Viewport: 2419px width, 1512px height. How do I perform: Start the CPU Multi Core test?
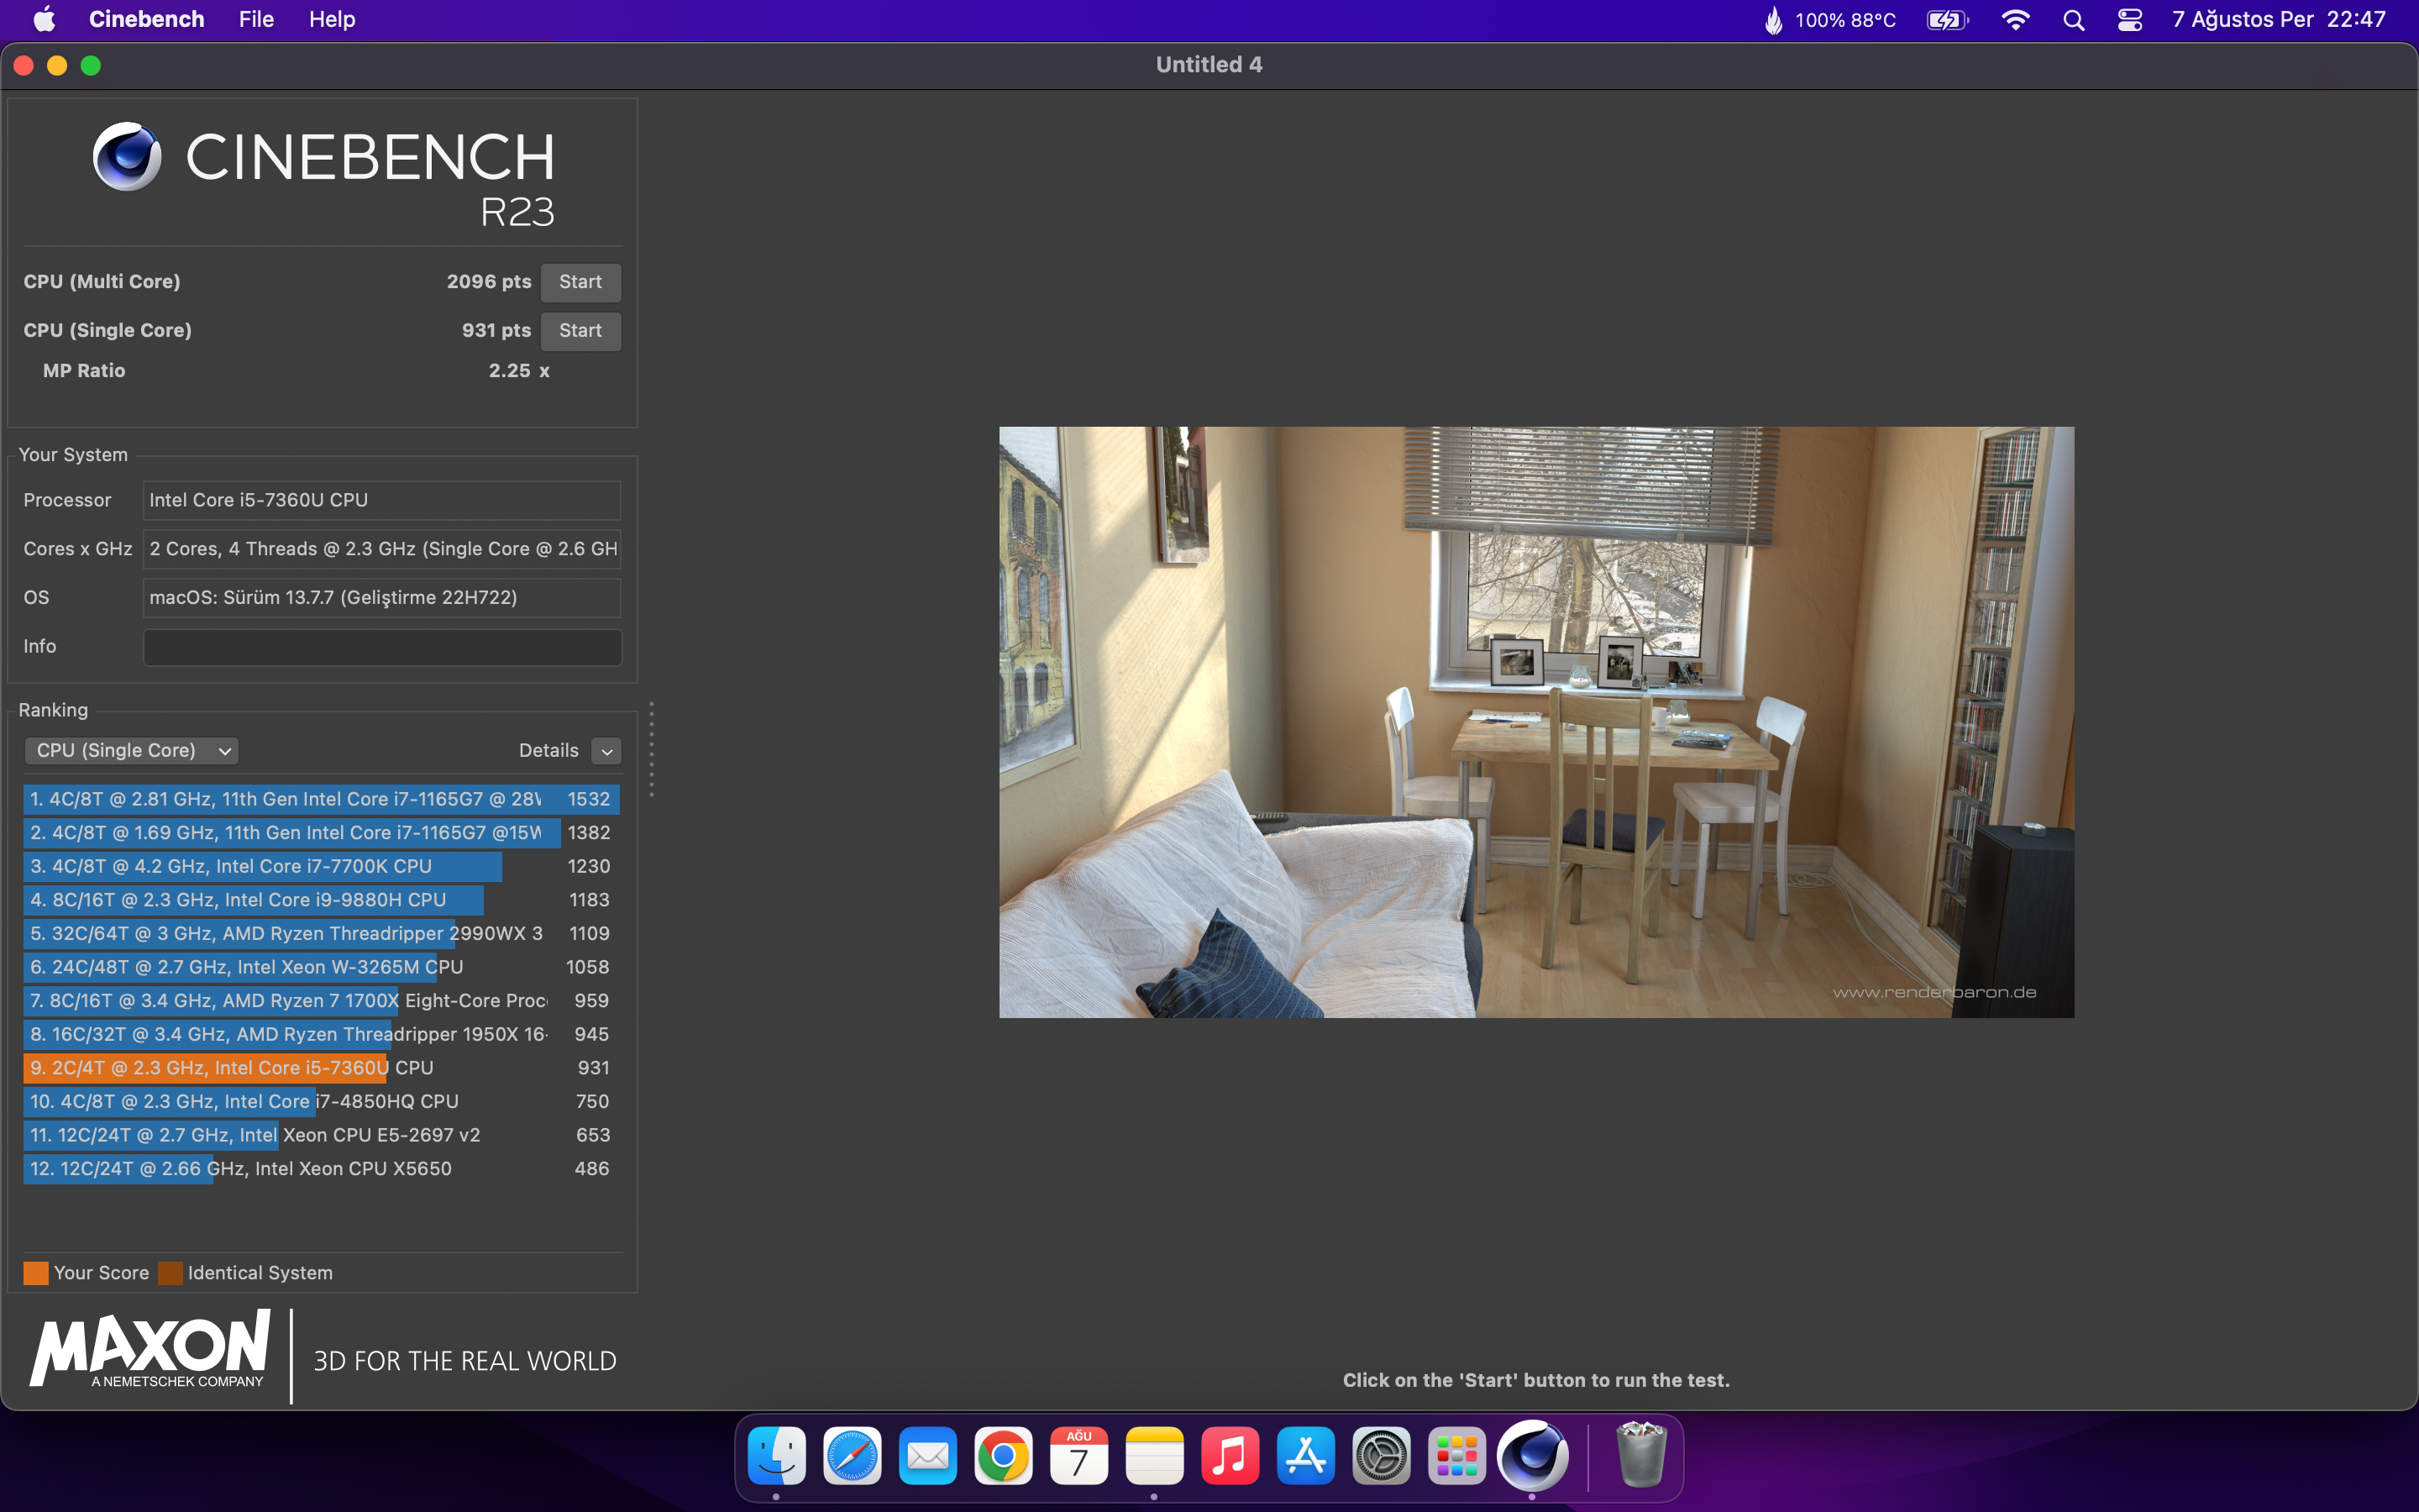click(580, 282)
